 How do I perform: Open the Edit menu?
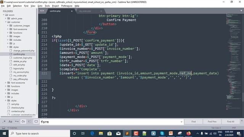click(9, 6)
